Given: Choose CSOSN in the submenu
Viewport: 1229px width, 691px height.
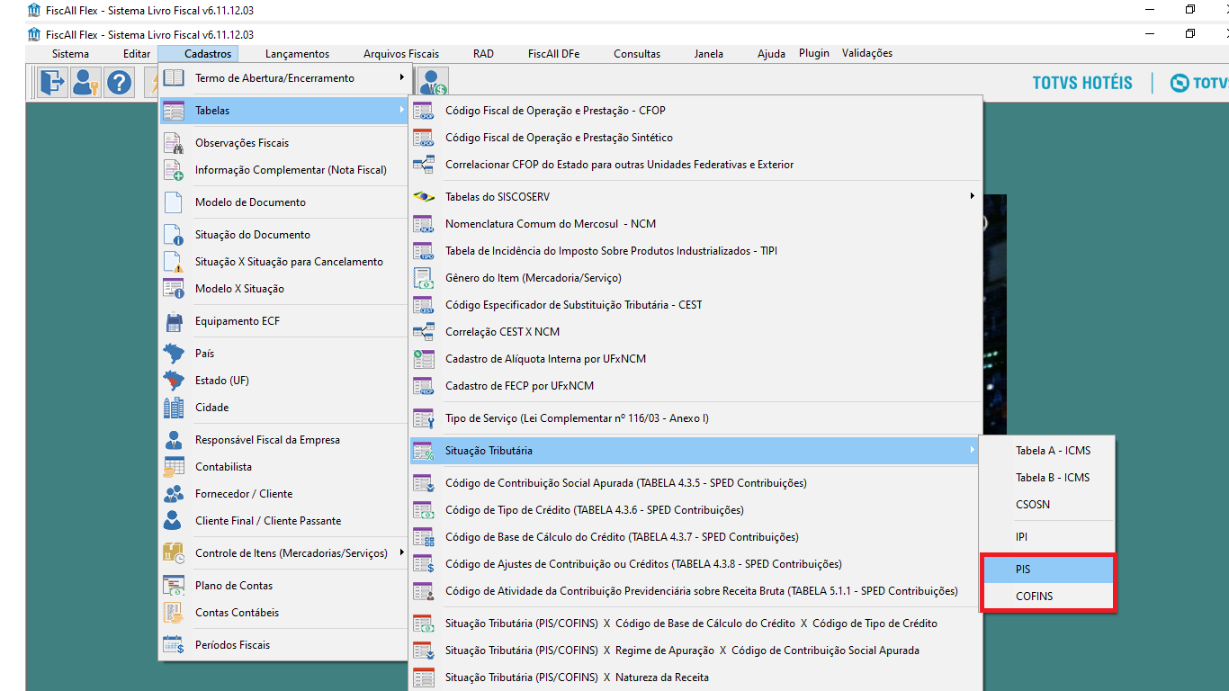Looking at the screenshot, I should [x=1047, y=505].
